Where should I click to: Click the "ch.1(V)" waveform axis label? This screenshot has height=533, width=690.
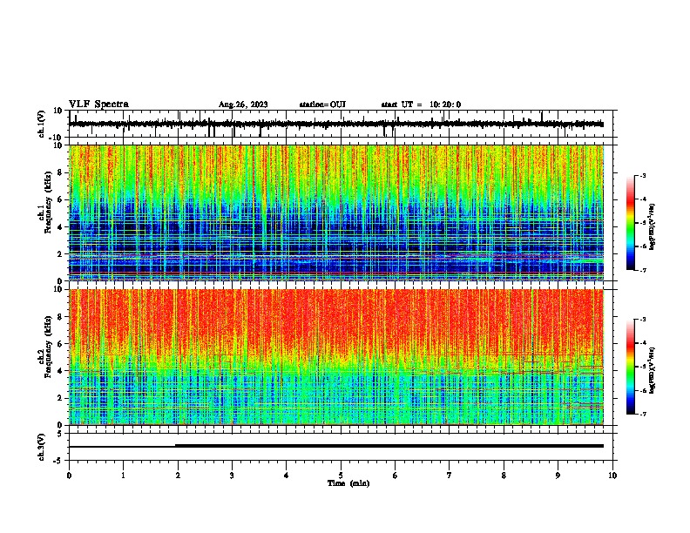(x=42, y=124)
